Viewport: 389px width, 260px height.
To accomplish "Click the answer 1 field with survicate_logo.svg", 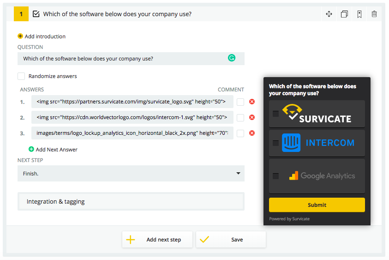I will (132, 102).
